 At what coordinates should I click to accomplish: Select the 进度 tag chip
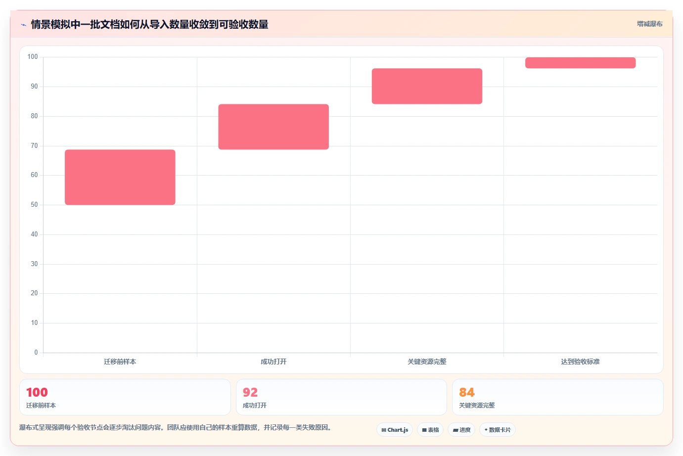coord(461,430)
